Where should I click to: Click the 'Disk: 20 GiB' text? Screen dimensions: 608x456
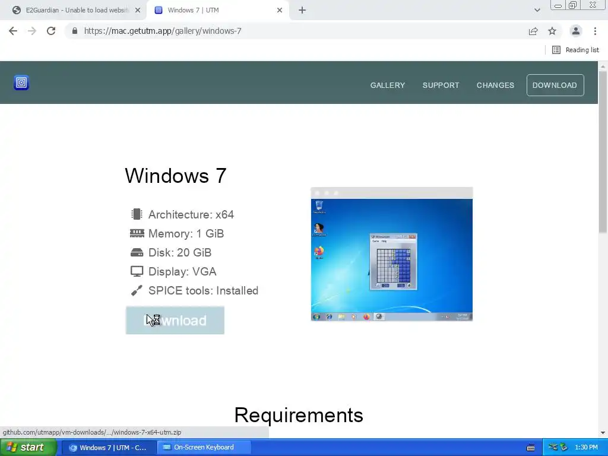click(180, 252)
